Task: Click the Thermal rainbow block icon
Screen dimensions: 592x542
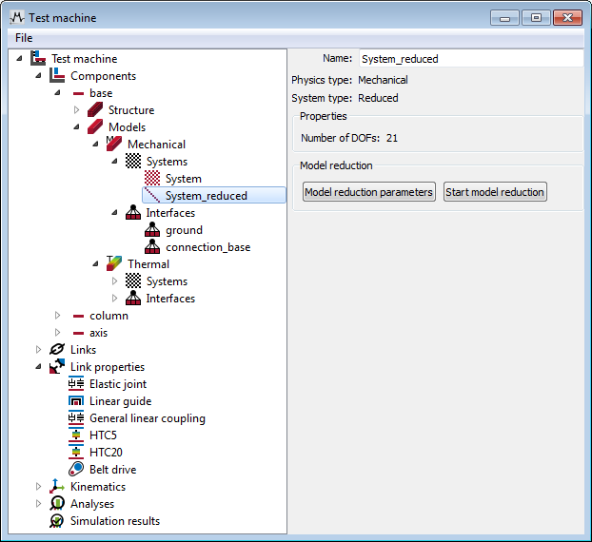Action: (x=114, y=263)
